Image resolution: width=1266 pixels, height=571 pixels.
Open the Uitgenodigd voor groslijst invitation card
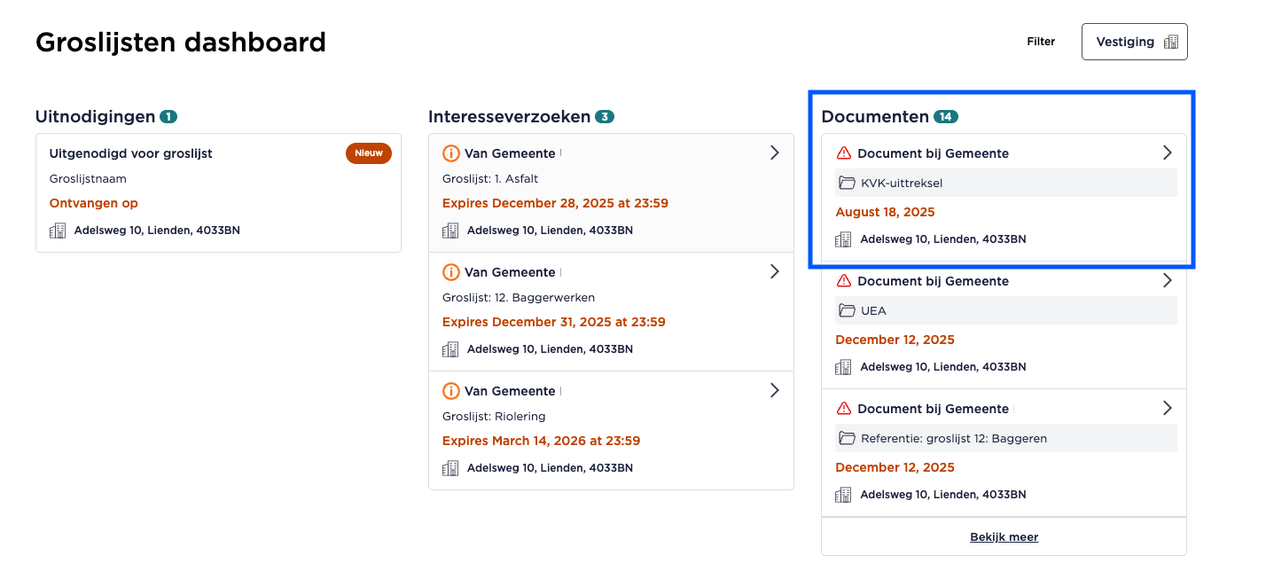pos(218,192)
